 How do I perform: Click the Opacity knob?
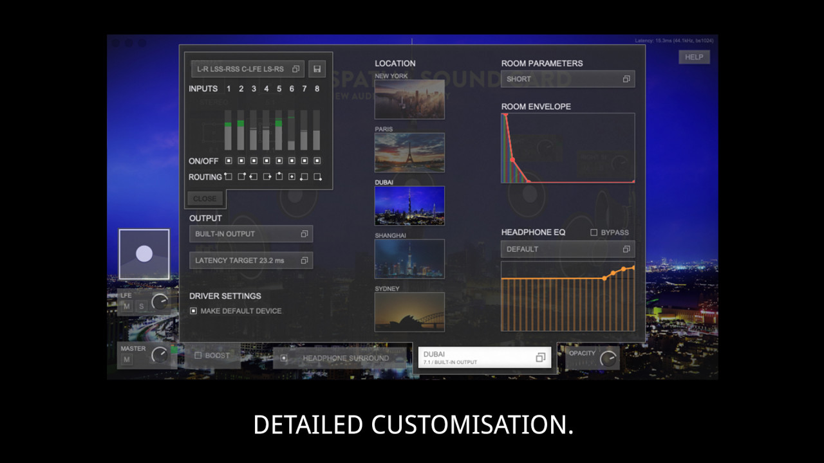coord(608,358)
